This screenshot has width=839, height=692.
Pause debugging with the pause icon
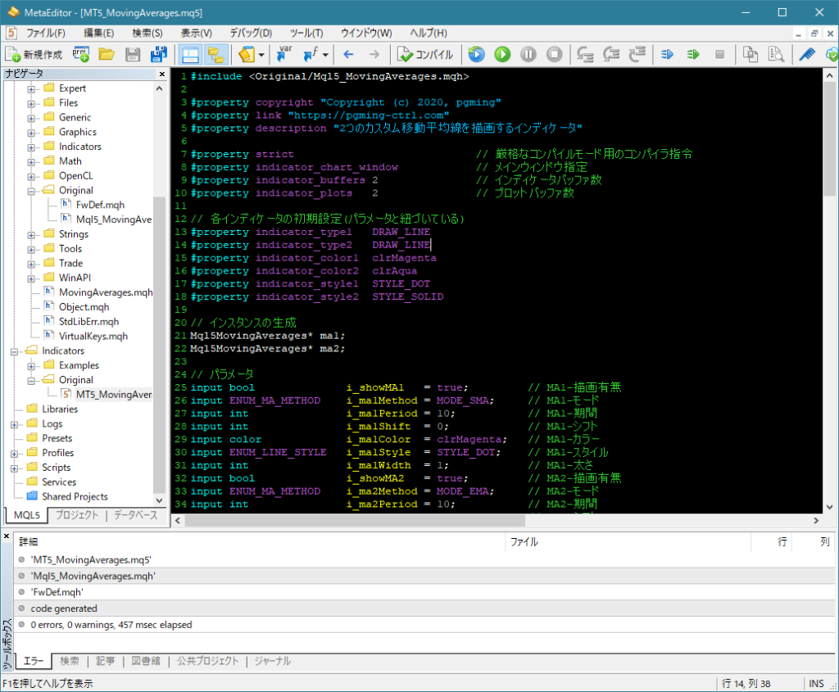pos(529,56)
